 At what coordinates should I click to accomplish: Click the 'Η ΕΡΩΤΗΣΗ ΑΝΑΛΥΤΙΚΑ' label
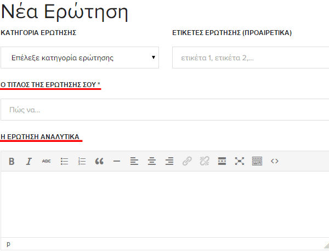[40, 137]
